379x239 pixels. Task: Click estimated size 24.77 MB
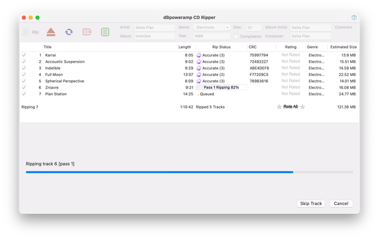(347, 94)
